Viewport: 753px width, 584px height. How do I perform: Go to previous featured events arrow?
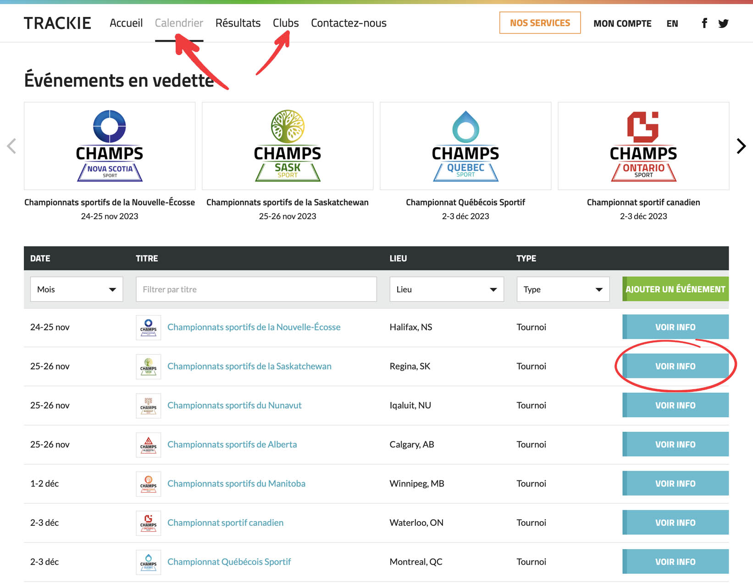(x=11, y=146)
